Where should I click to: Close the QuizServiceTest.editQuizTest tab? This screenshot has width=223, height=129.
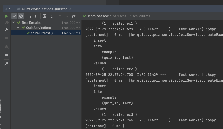pyautogui.click(x=70, y=9)
